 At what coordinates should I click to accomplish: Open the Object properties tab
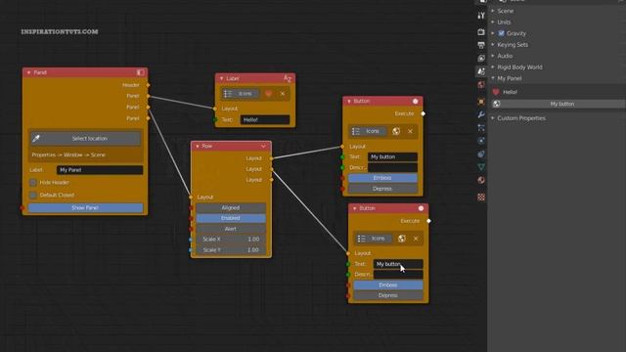pos(481,102)
